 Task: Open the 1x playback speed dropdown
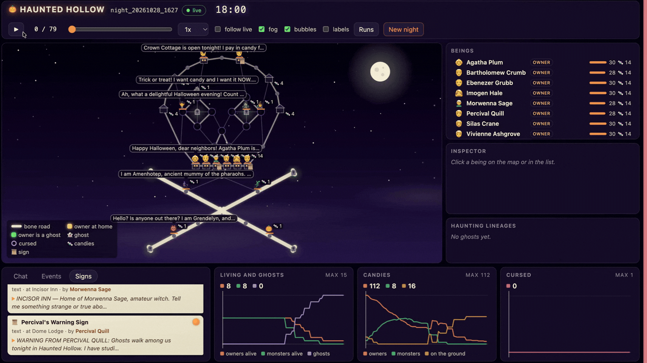(193, 29)
